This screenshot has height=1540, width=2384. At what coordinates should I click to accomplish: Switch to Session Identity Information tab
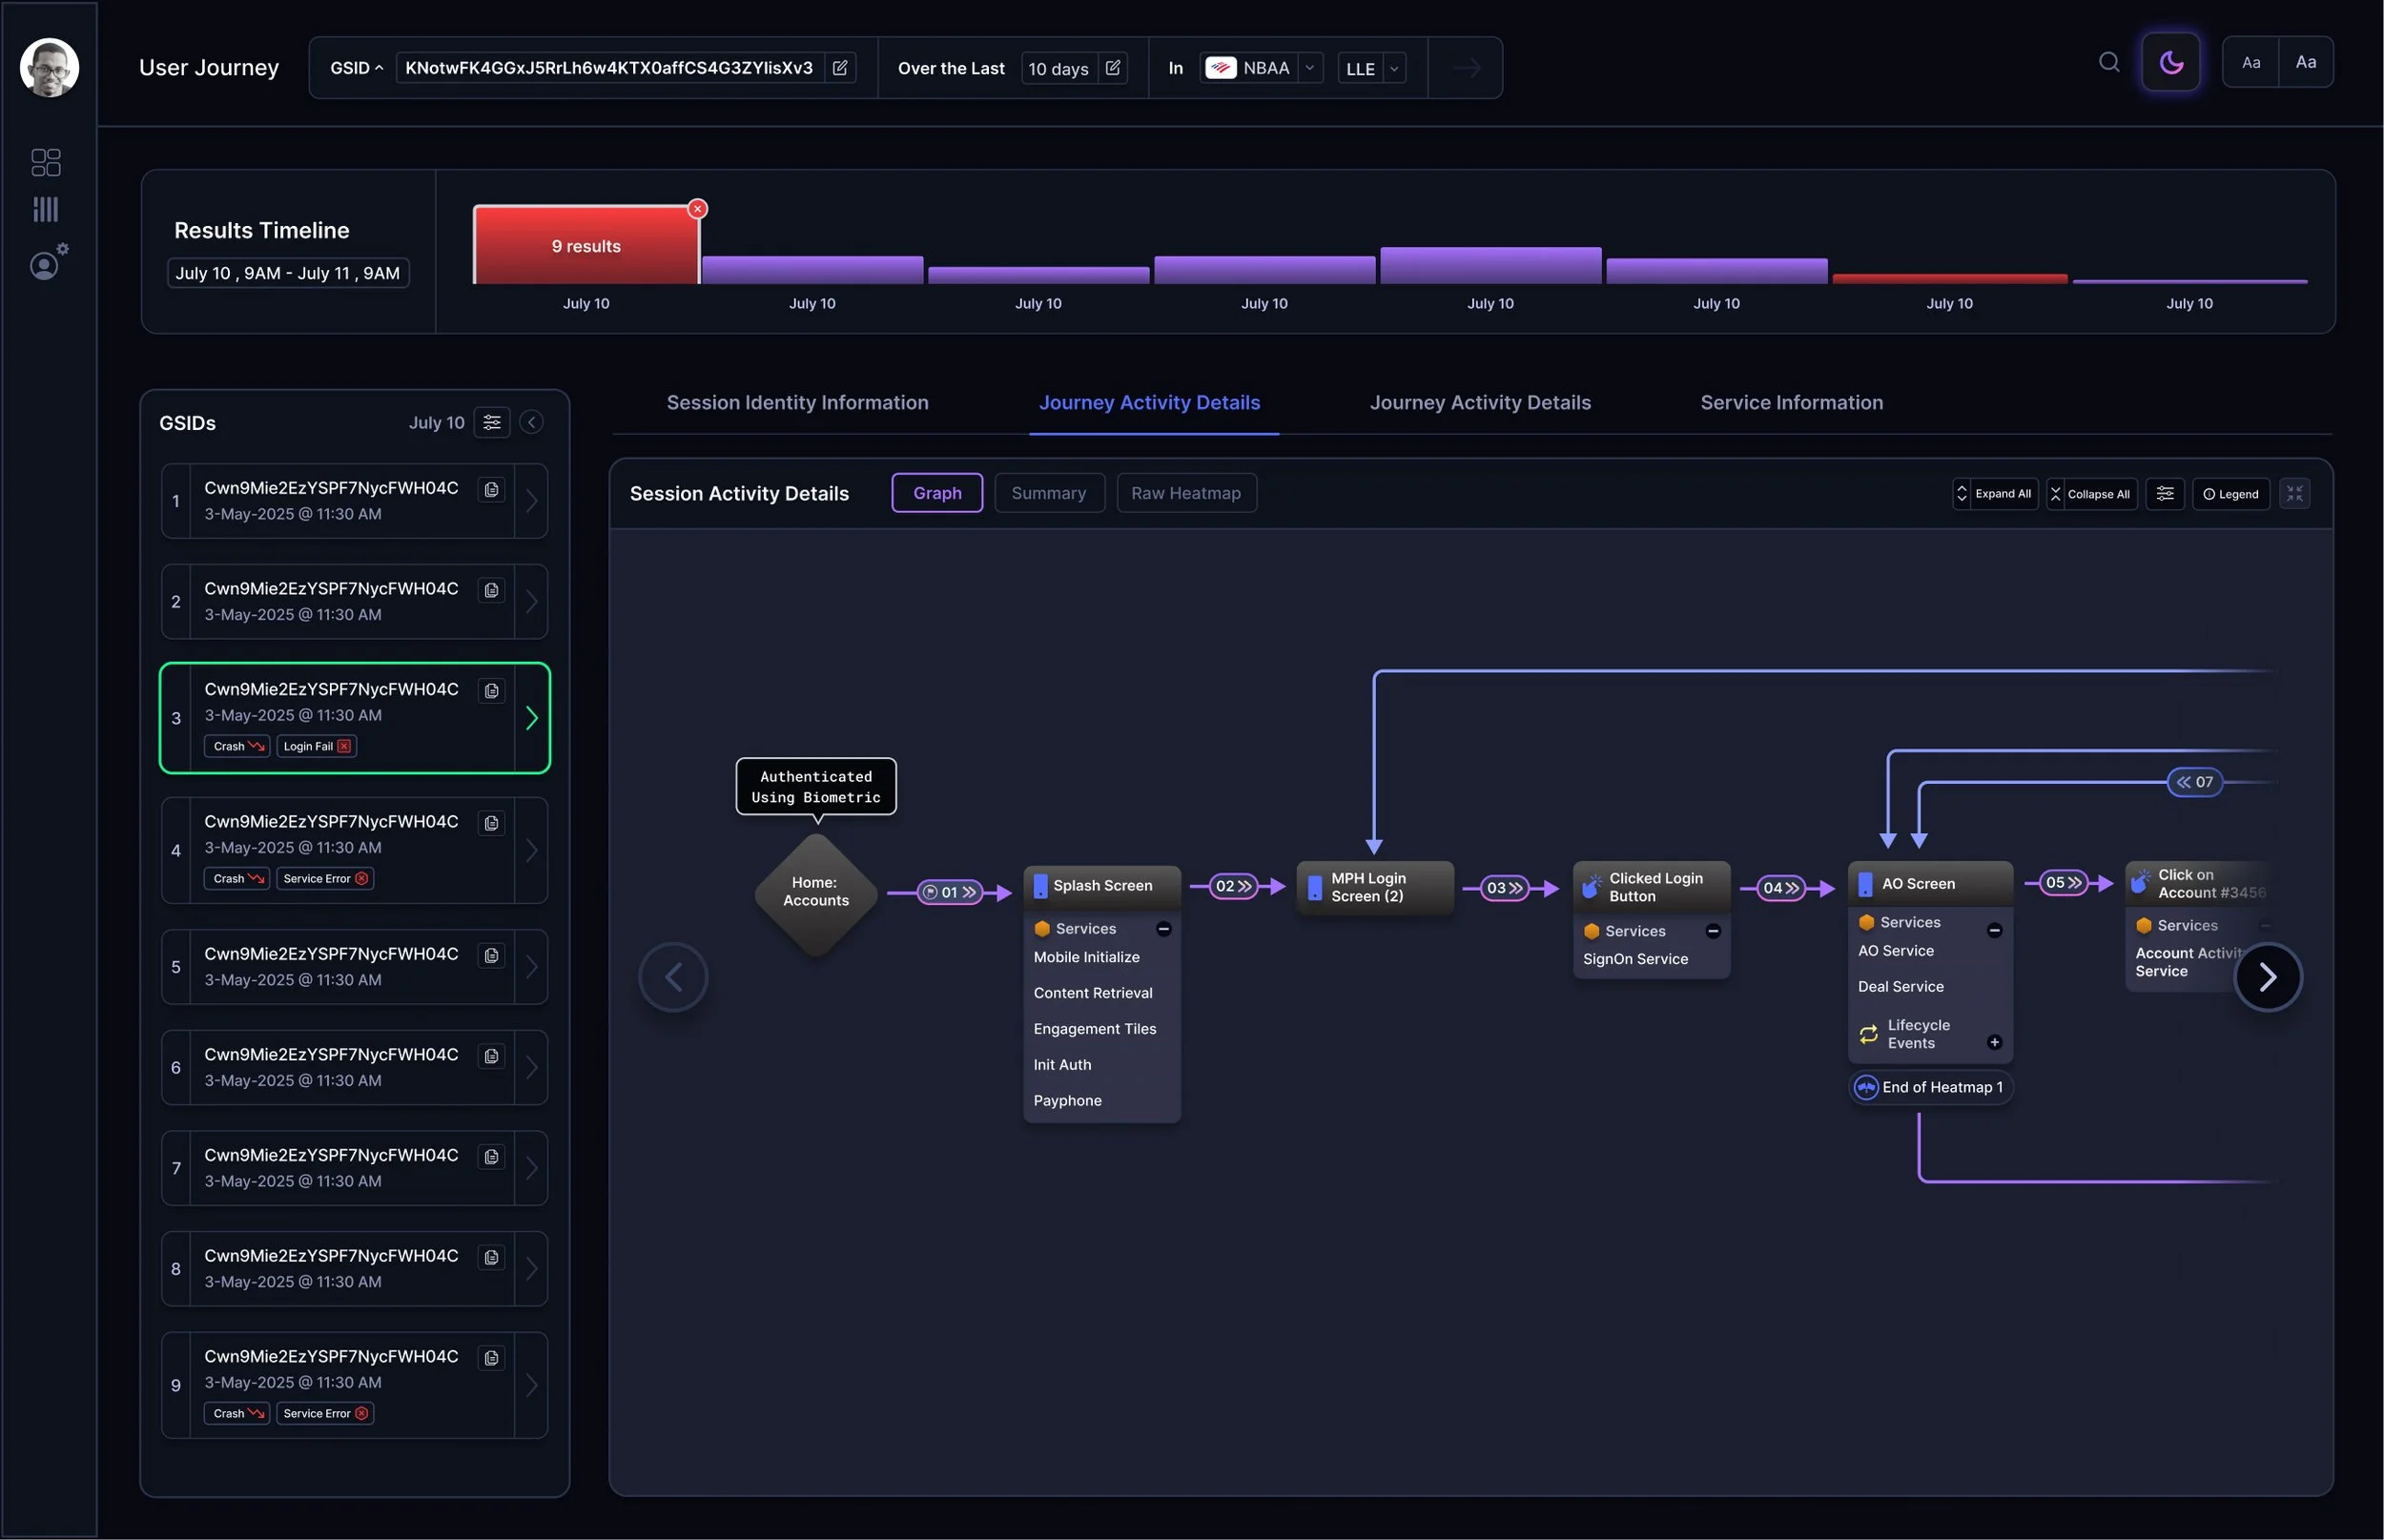coord(797,403)
